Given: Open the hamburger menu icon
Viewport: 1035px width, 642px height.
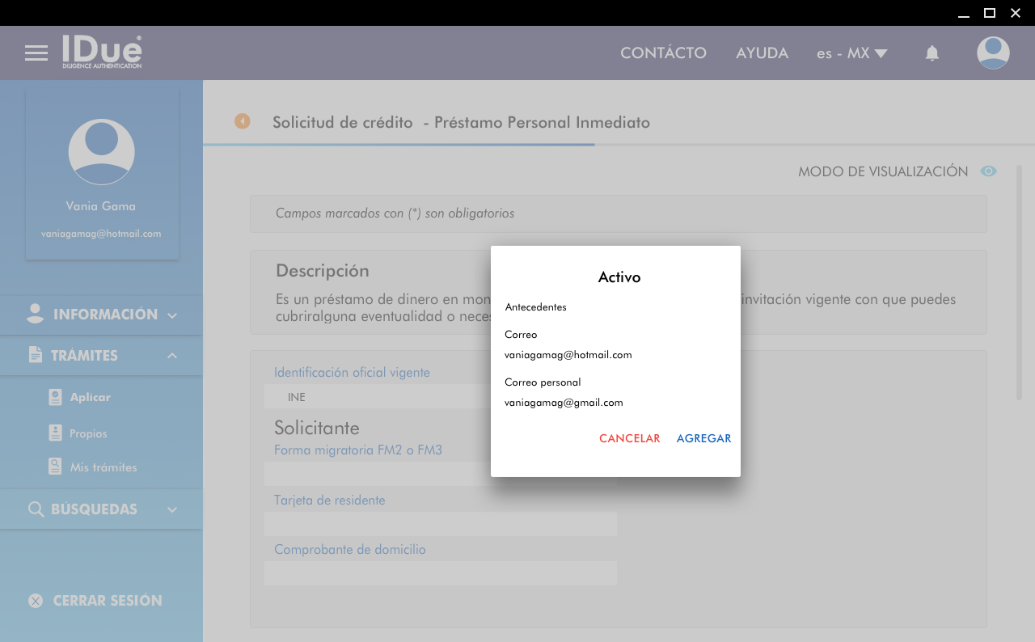Looking at the screenshot, I should [x=36, y=53].
